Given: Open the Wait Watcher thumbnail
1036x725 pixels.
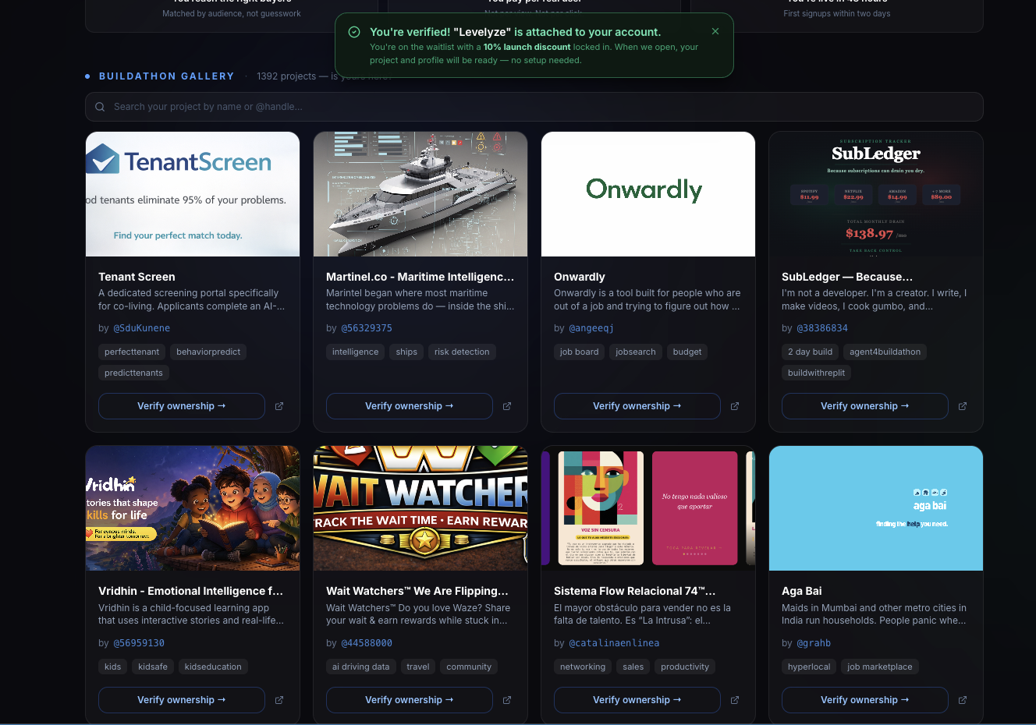Looking at the screenshot, I should click(x=420, y=508).
